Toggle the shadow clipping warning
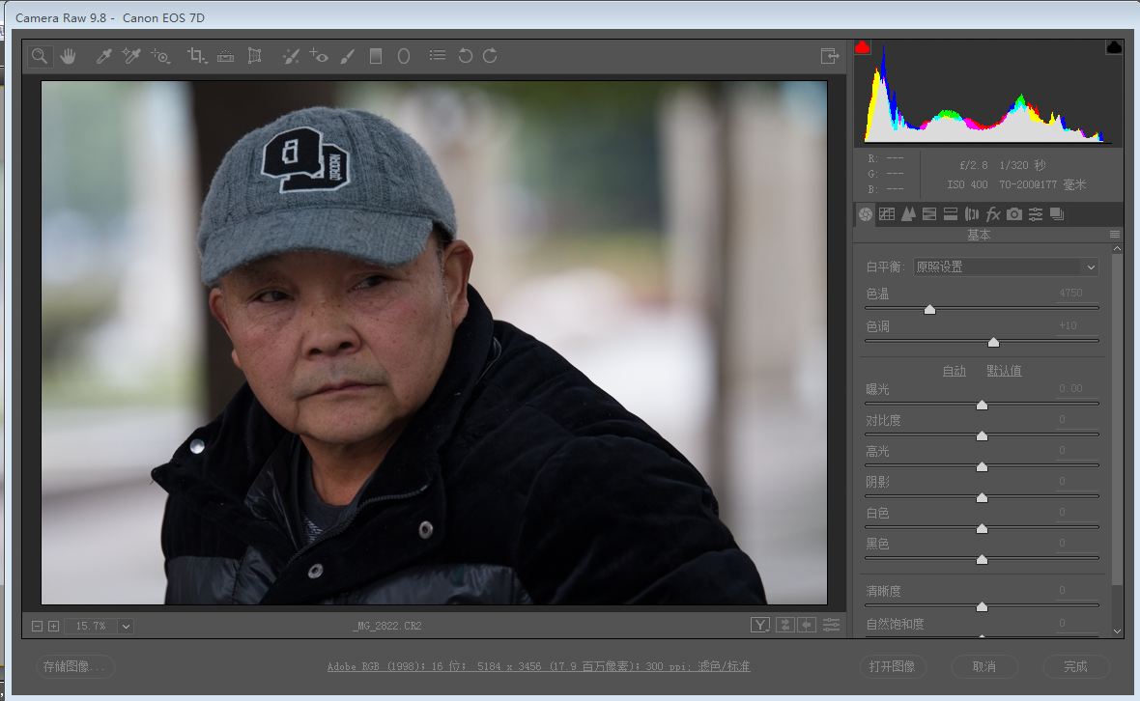1140x701 pixels. [x=863, y=47]
